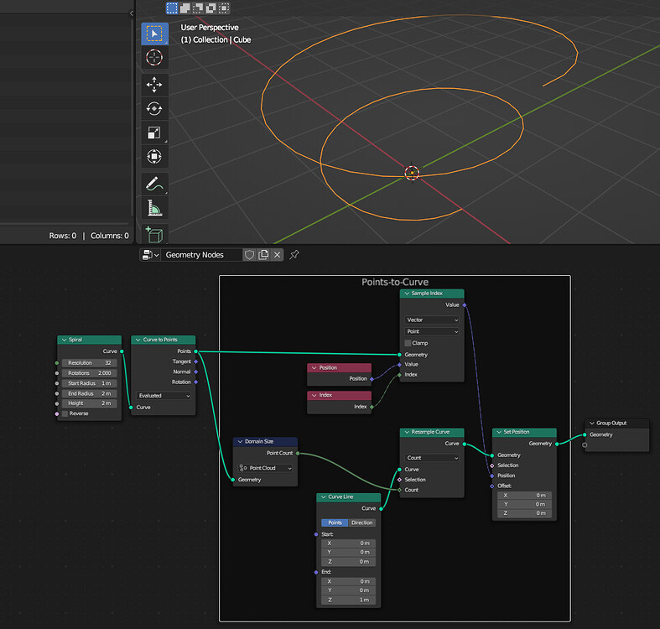Click Value output socket of Sample Index
660x629 pixels.
(x=465, y=304)
